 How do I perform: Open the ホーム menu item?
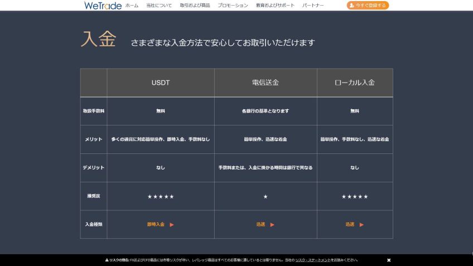point(132,6)
